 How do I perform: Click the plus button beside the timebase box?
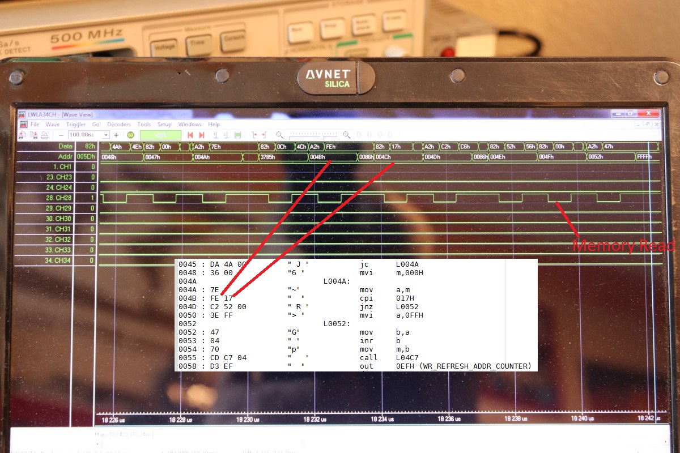(116, 135)
